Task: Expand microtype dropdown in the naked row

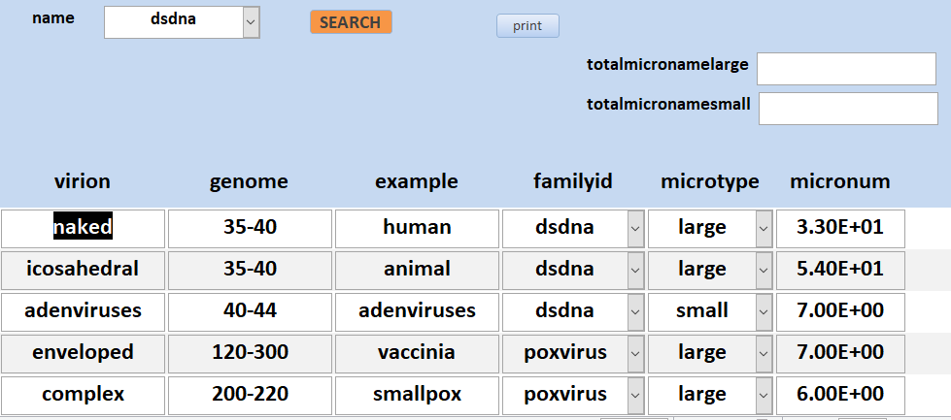Action: tap(764, 229)
